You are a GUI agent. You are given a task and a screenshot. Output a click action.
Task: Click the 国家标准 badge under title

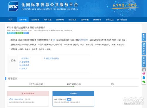click(11, 33)
